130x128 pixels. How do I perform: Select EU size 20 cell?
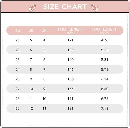[18, 40]
